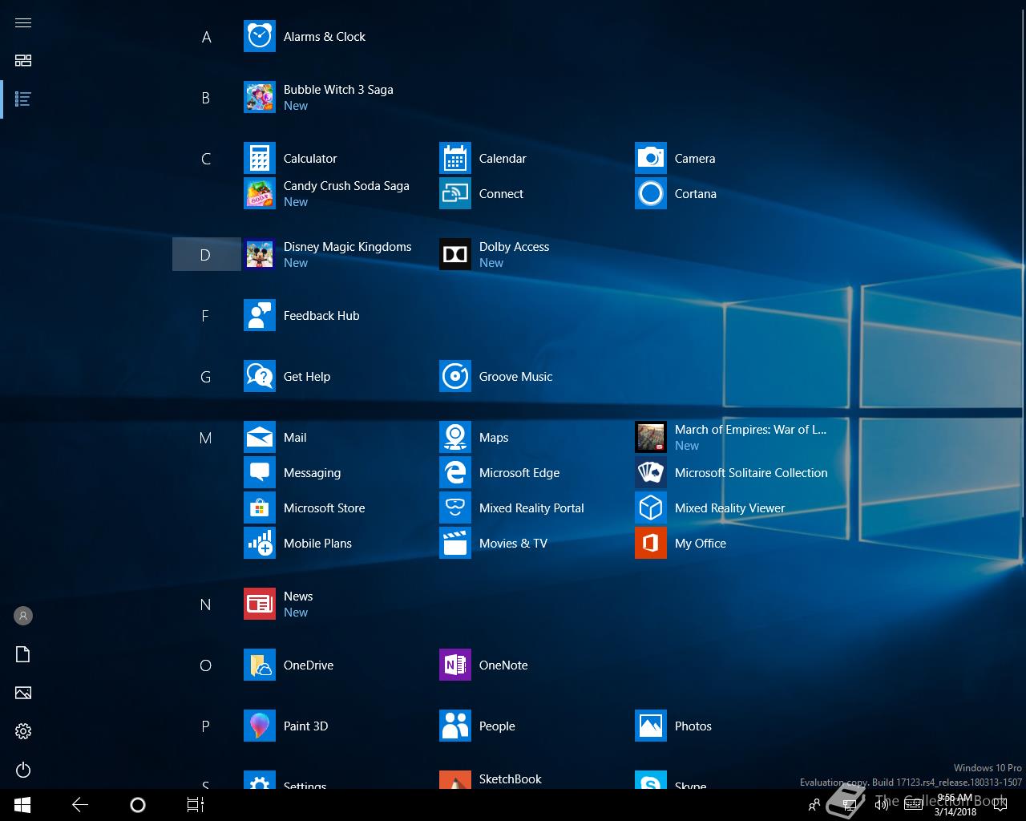
Task: Open Task View on the taskbar
Action: click(196, 805)
